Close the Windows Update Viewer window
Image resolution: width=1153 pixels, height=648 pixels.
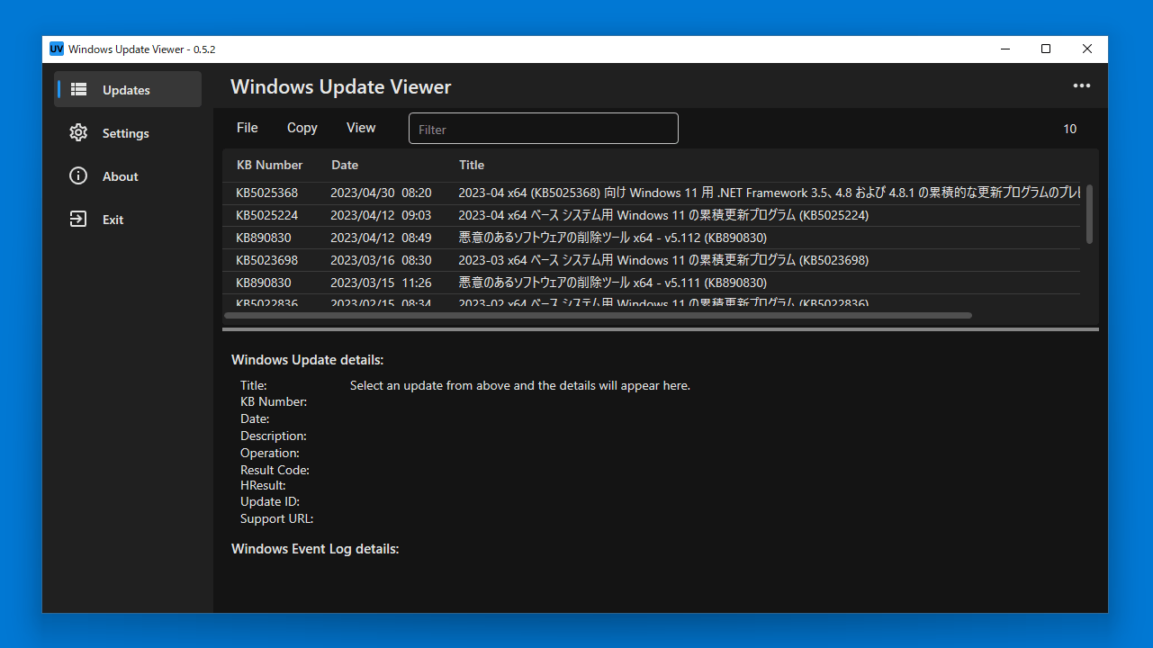click(x=1087, y=49)
